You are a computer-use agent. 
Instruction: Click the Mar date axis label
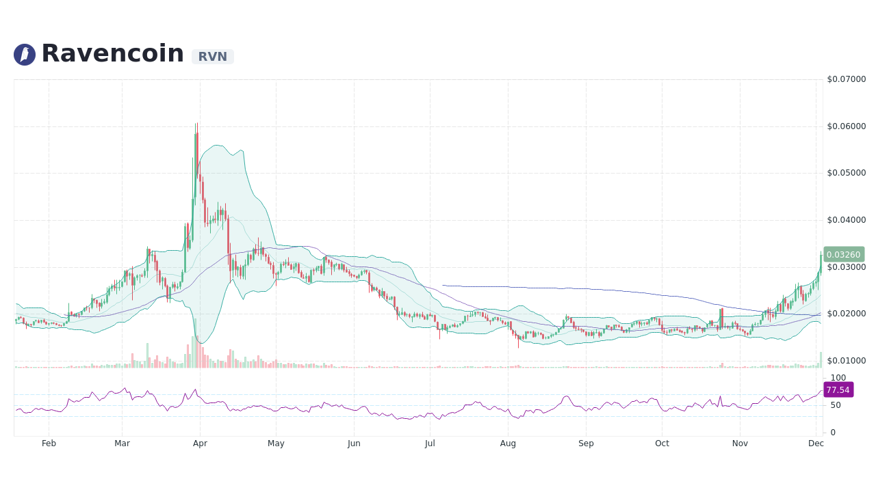point(122,443)
